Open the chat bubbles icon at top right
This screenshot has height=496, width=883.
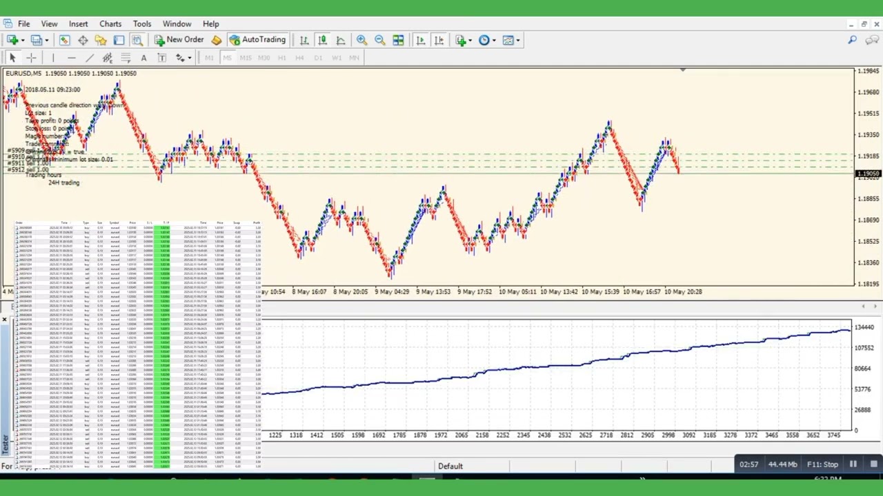tap(871, 40)
